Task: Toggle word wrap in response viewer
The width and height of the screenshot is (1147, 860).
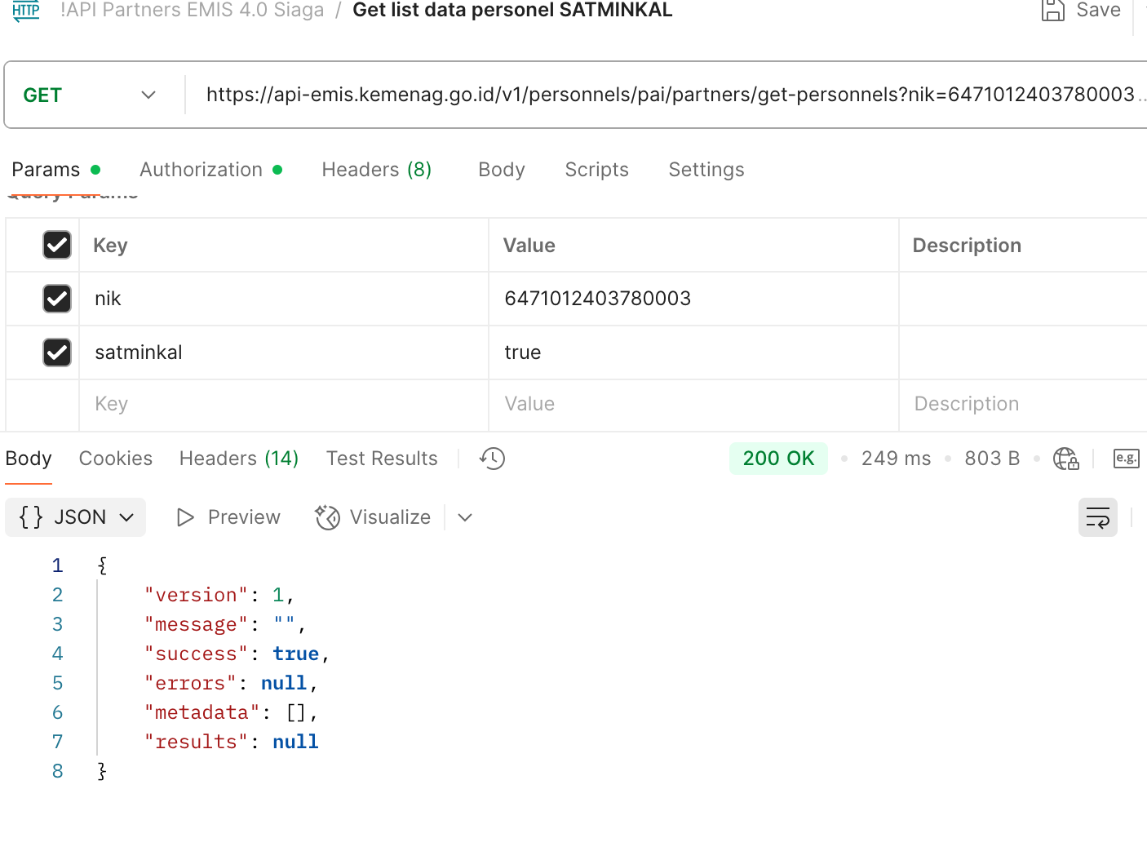Action: (x=1097, y=517)
